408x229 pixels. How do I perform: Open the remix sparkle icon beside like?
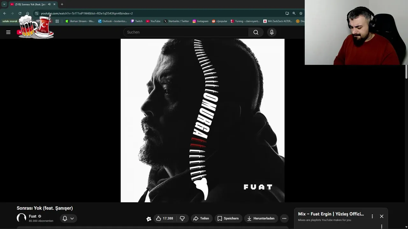149,219
